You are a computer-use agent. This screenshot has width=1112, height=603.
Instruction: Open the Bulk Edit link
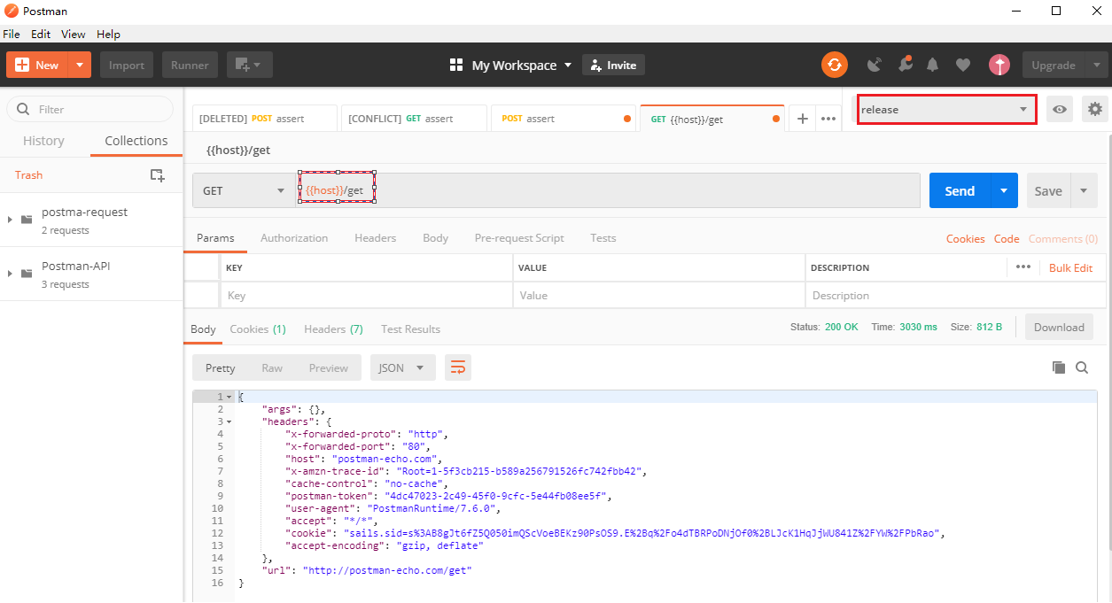click(x=1070, y=267)
